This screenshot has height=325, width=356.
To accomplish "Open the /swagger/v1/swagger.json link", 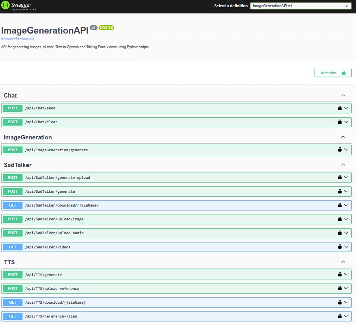I will point(18,39).
